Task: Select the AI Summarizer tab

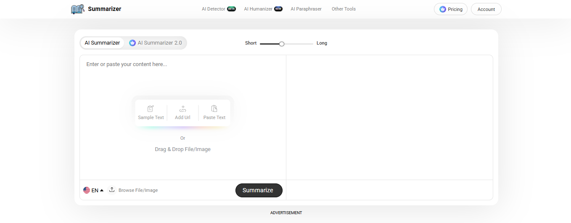Action: coord(102,43)
